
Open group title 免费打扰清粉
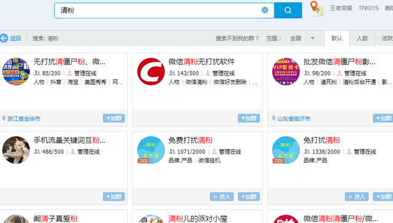(190, 140)
